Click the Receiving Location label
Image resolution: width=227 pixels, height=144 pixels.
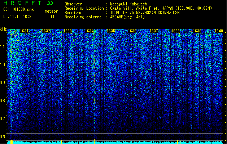[x=84, y=8]
